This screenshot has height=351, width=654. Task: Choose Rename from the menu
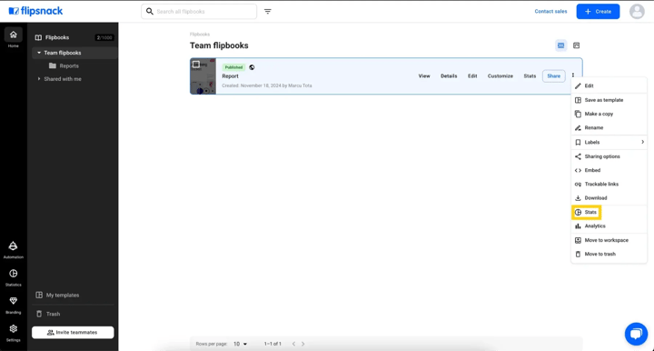tap(609, 127)
